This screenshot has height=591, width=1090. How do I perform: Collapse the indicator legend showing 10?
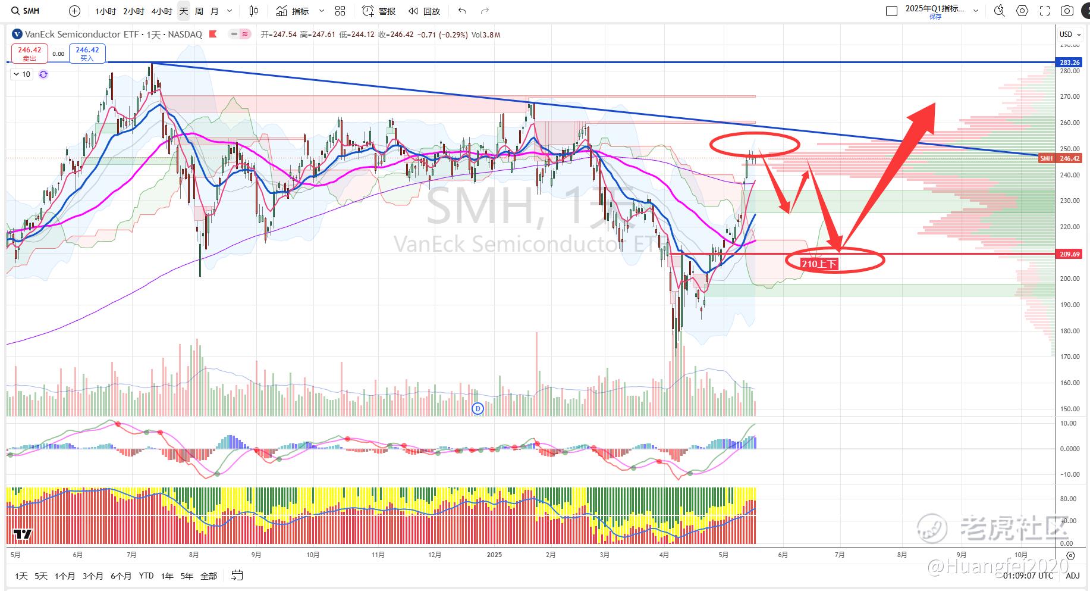[22, 74]
